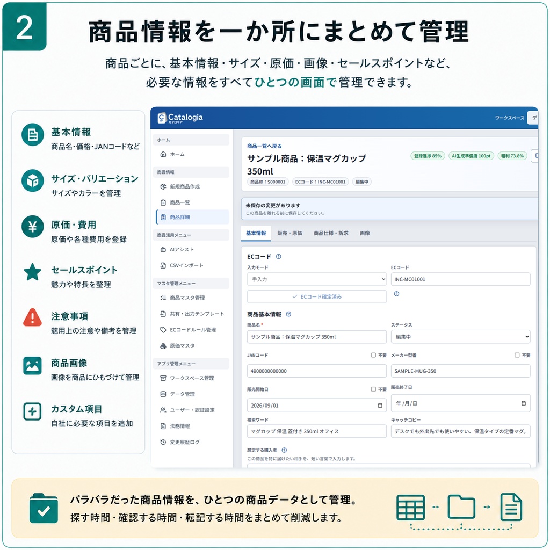Click the 未保存の変更があります notice
The width and height of the screenshot is (550, 550).
390,209
